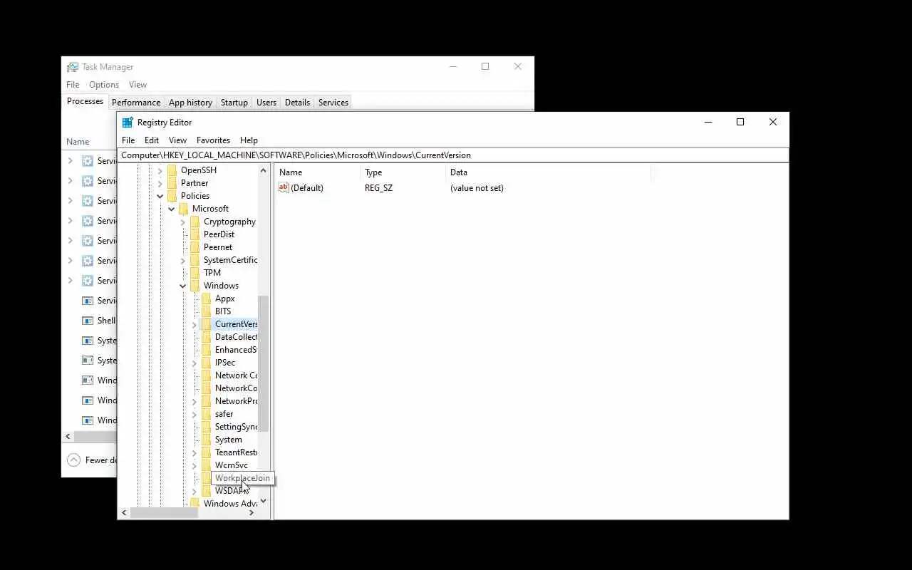Collapse the Policies key
Viewport: 912px width, 570px height.
(x=160, y=196)
